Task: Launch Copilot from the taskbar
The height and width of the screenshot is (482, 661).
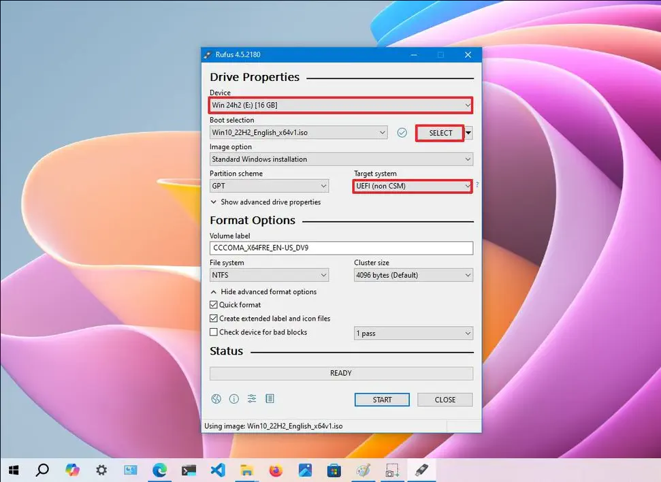Action: [x=72, y=470]
